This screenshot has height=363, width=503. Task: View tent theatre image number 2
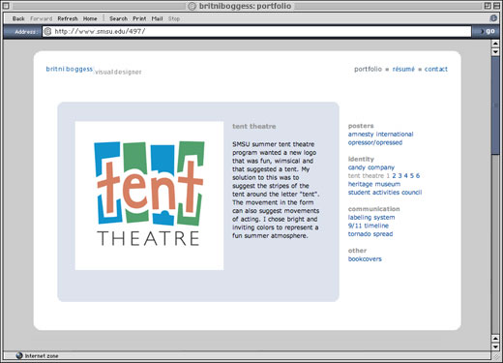pos(394,175)
